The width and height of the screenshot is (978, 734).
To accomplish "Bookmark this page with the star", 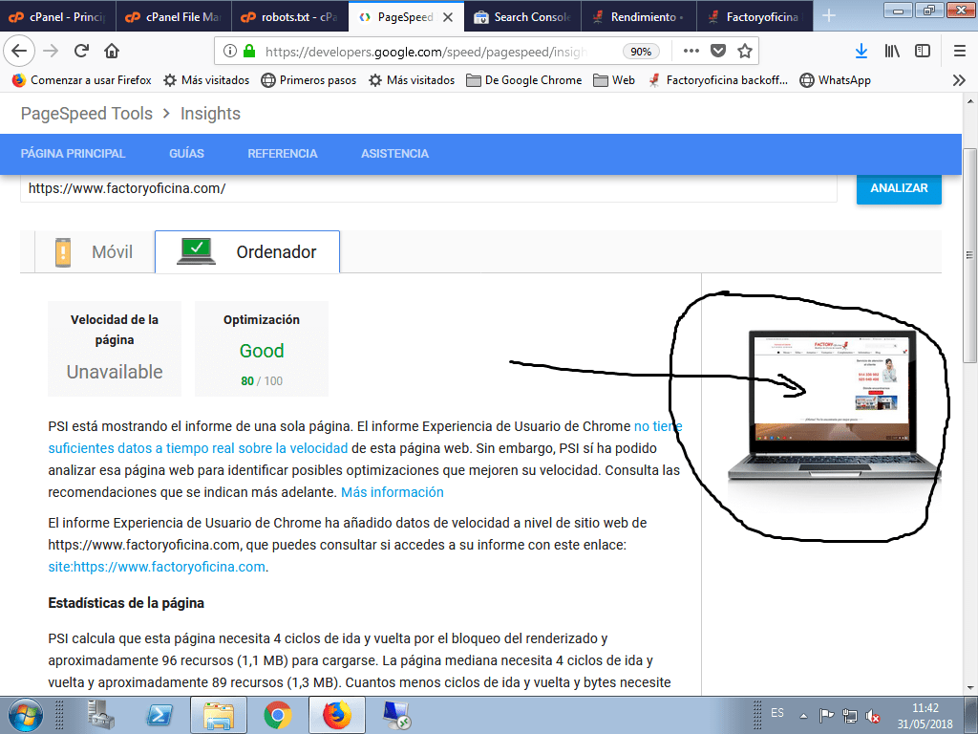I will coord(745,52).
